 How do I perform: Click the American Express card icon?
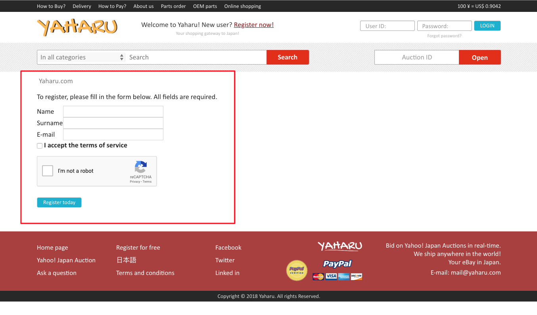pos(344,277)
